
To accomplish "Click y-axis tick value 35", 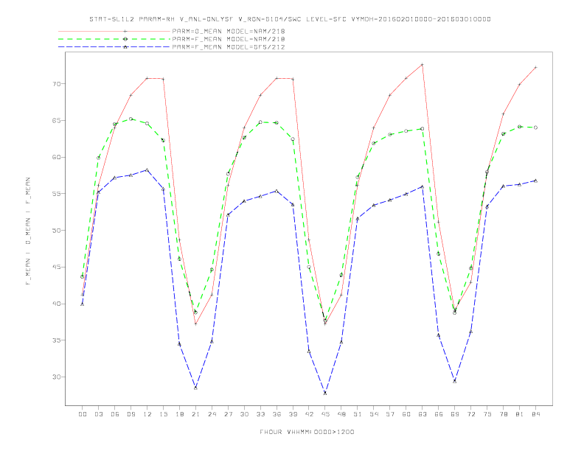I will tap(56, 340).
